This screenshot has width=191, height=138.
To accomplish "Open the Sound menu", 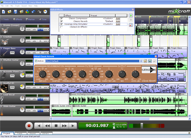I will pos(24,6).
